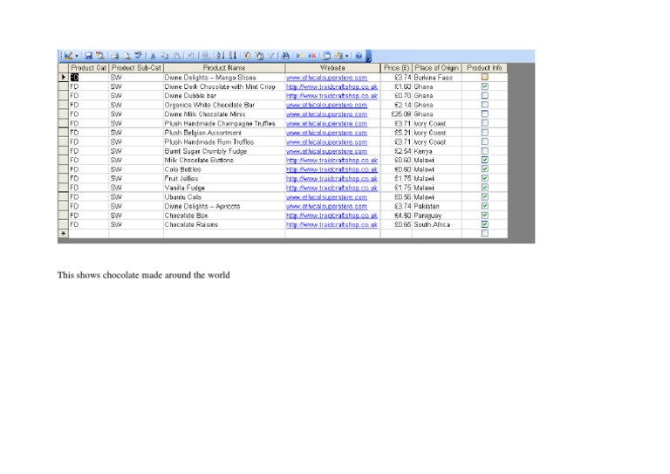
Task: Select the Product Sub-Cat column header
Action: [x=136, y=68]
